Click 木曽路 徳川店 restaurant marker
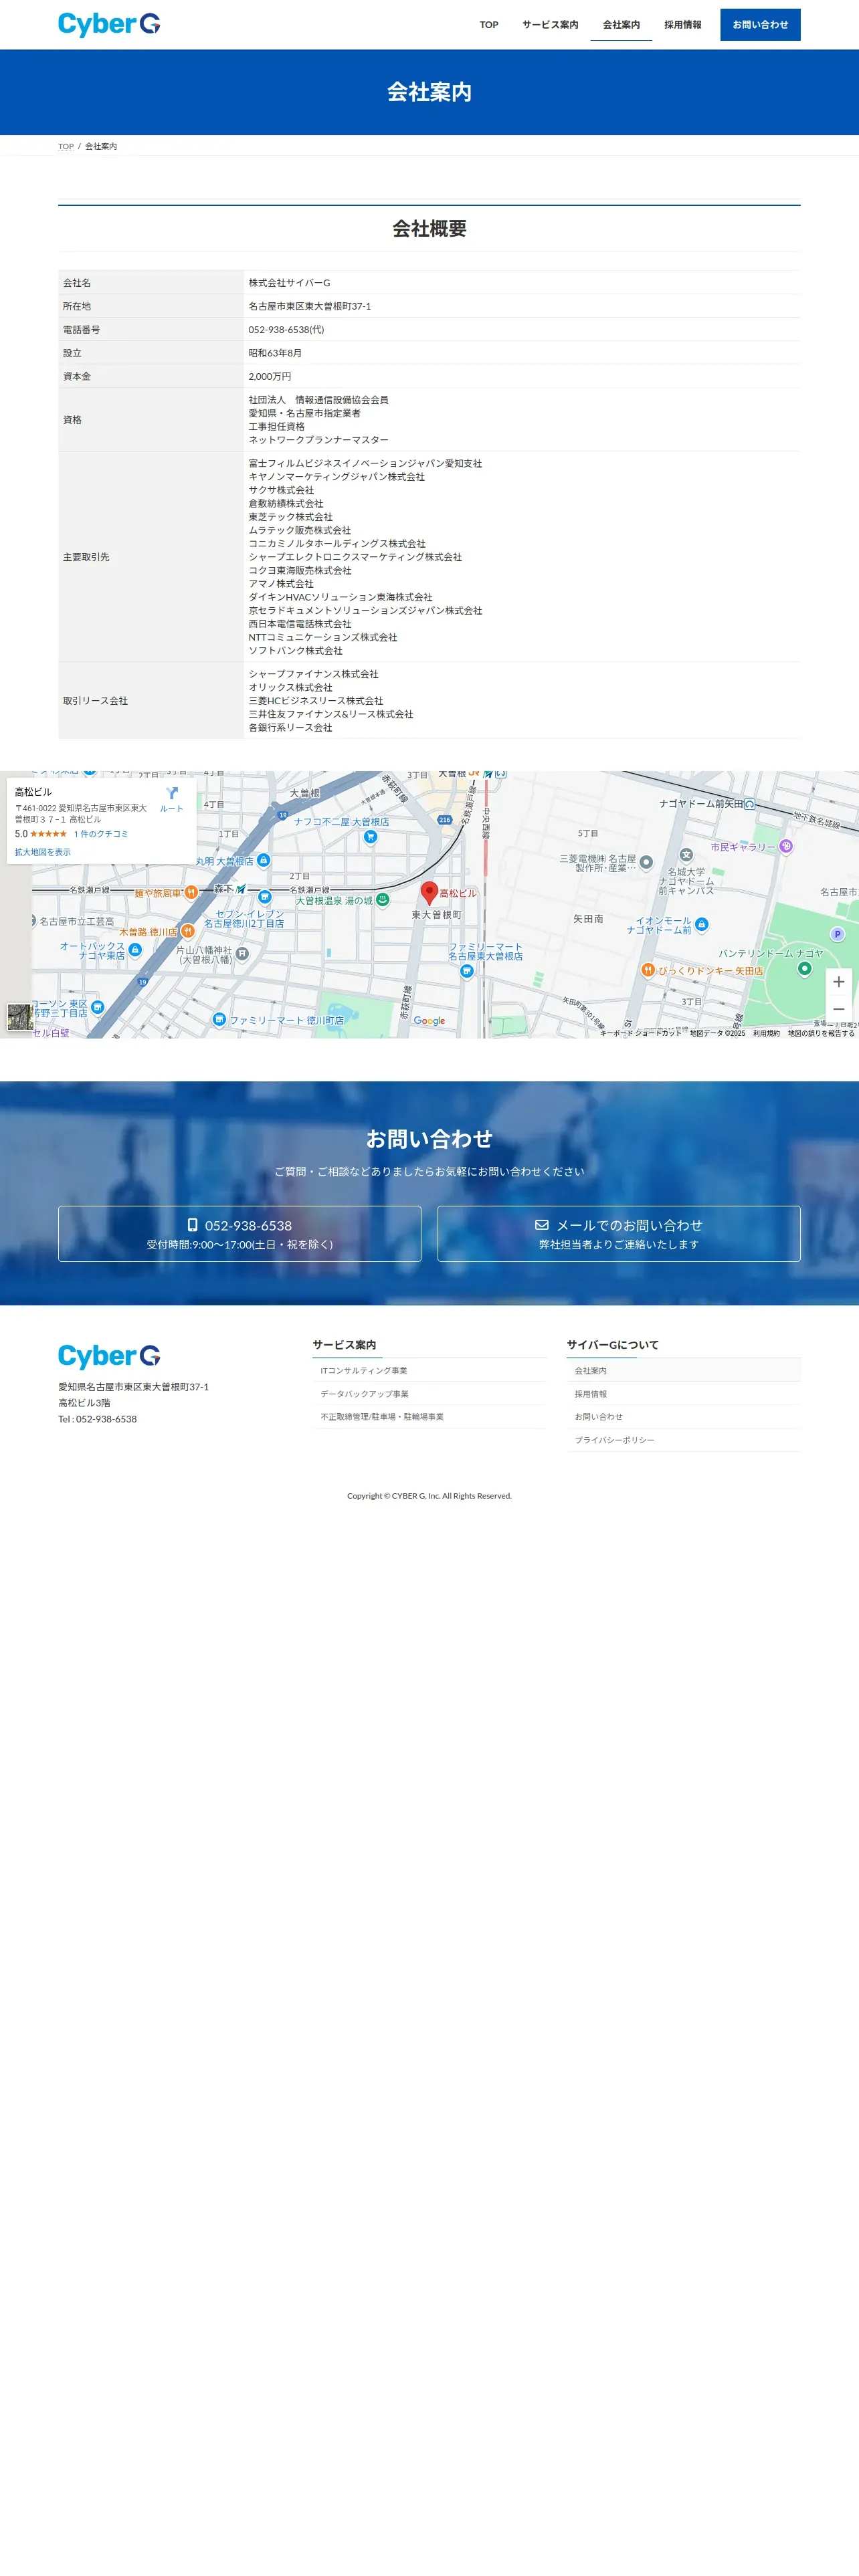The image size is (859, 2576). tap(187, 931)
